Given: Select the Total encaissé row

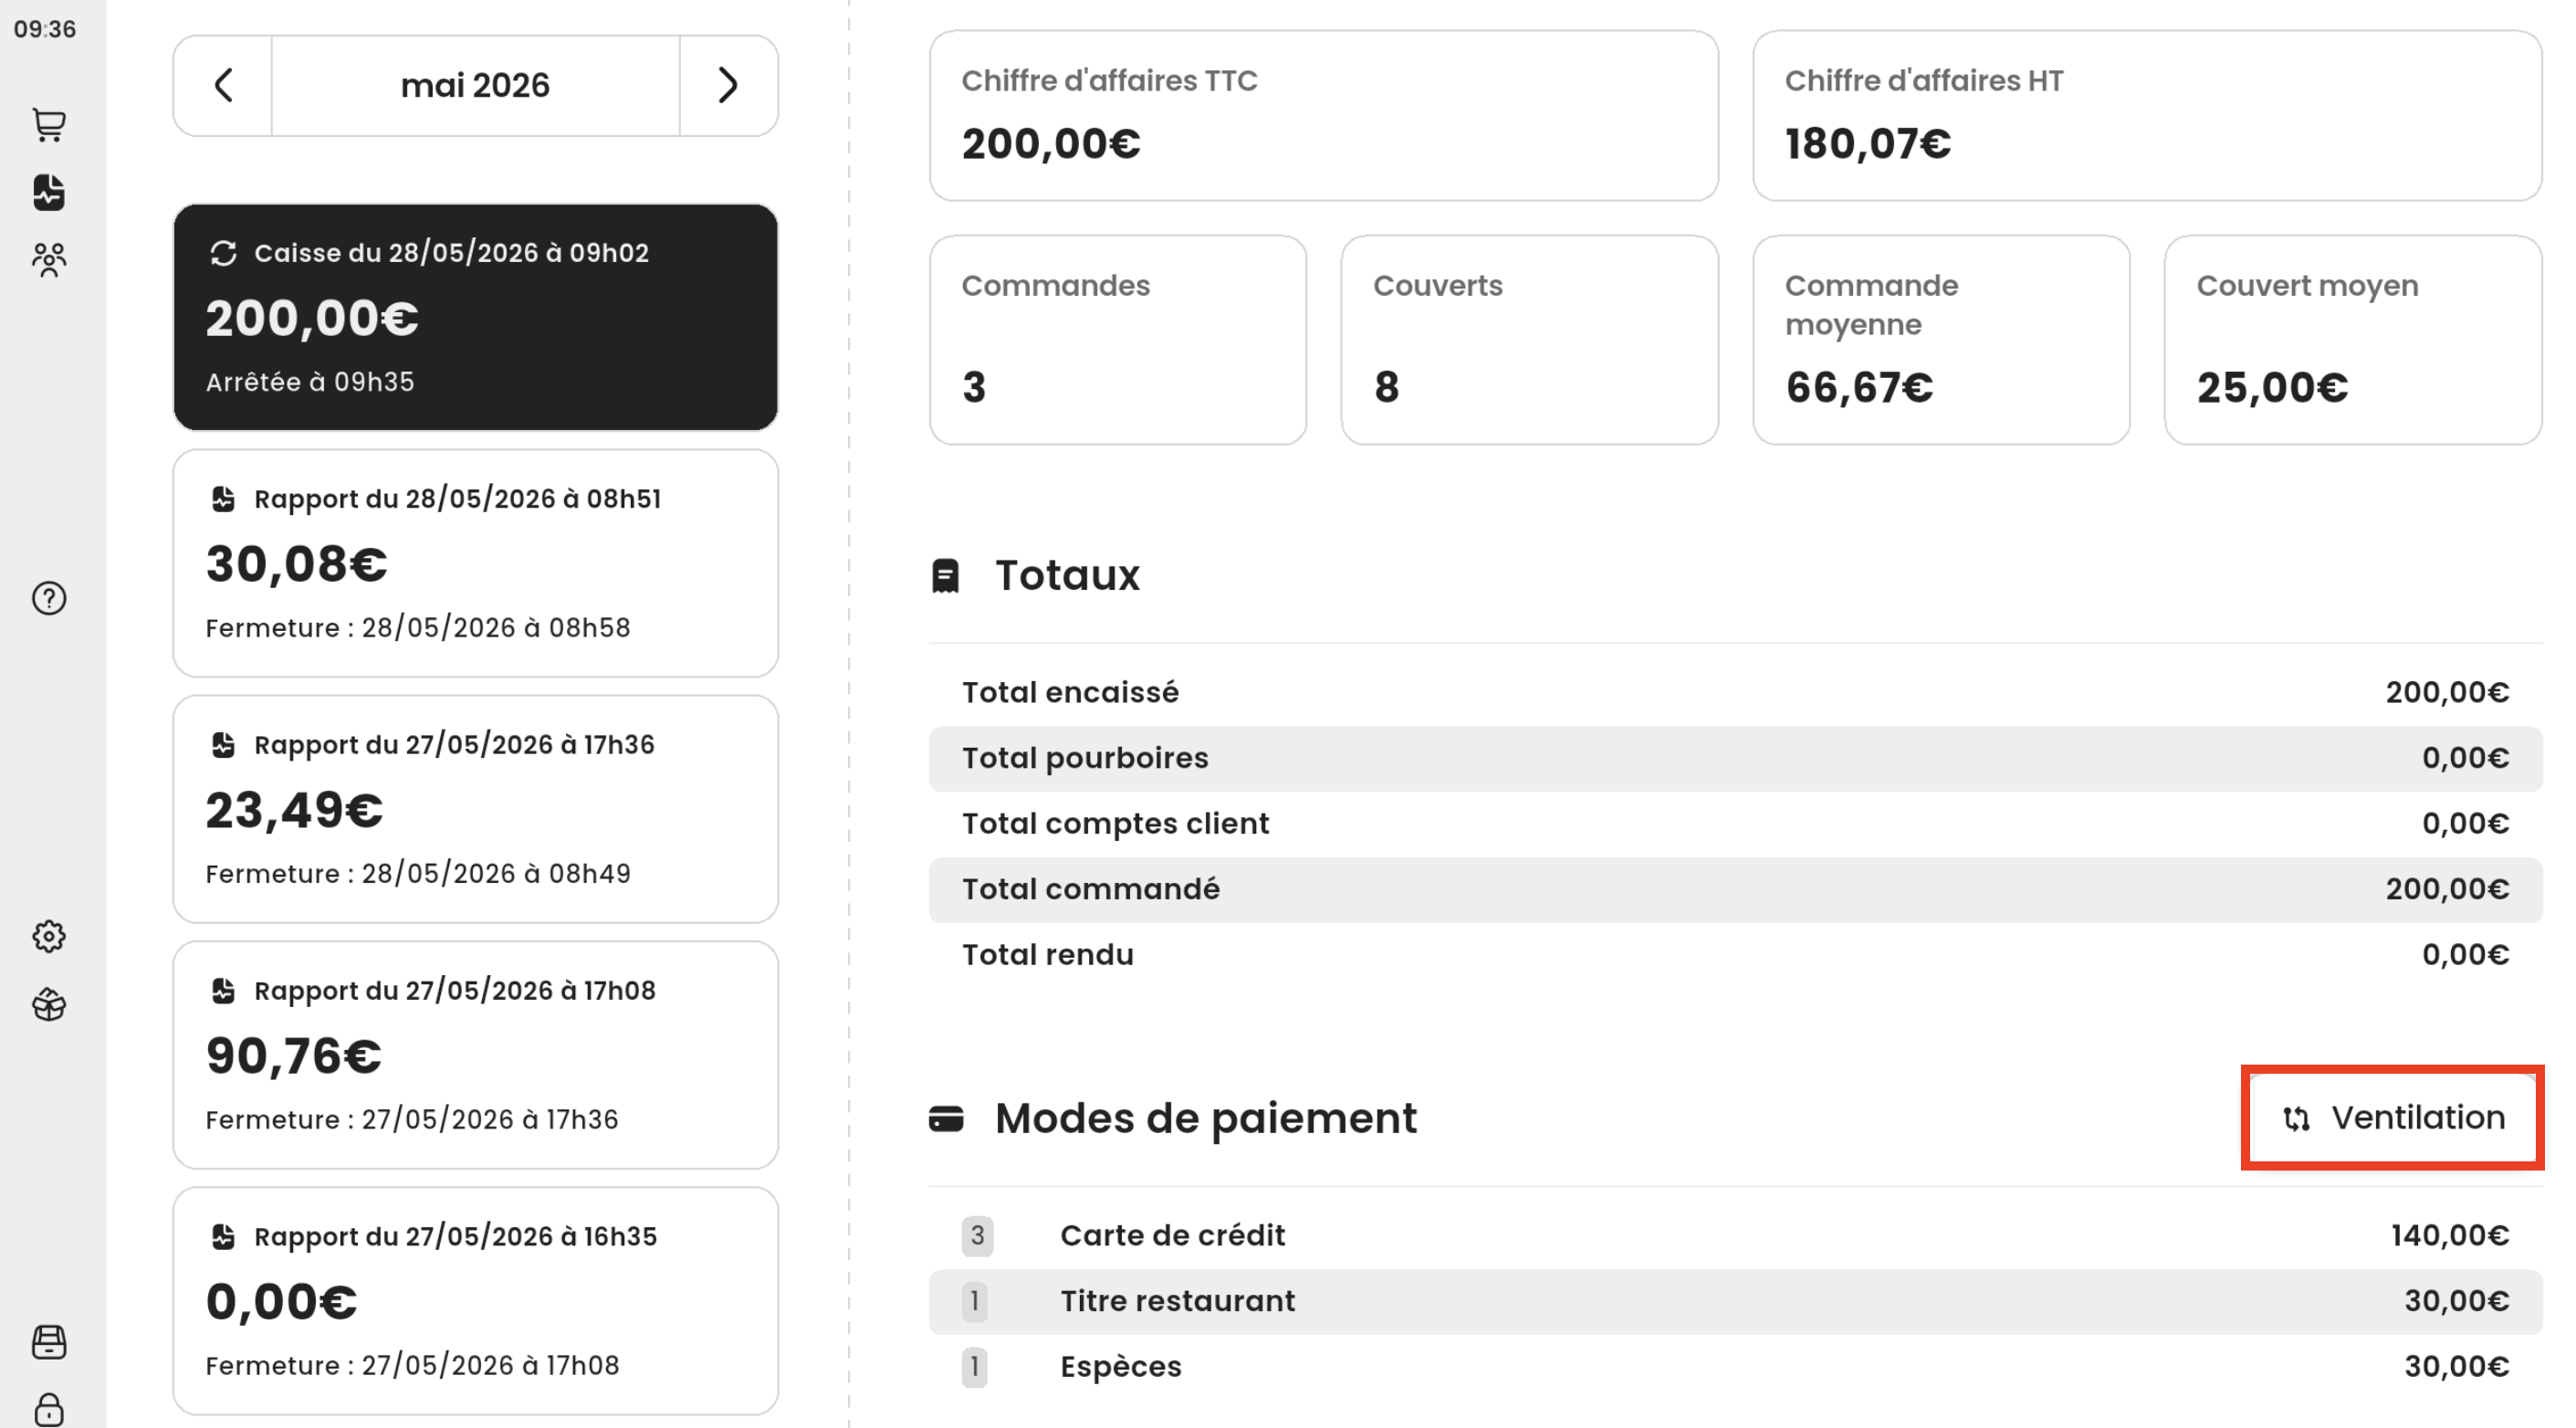Looking at the screenshot, I should point(1735,692).
